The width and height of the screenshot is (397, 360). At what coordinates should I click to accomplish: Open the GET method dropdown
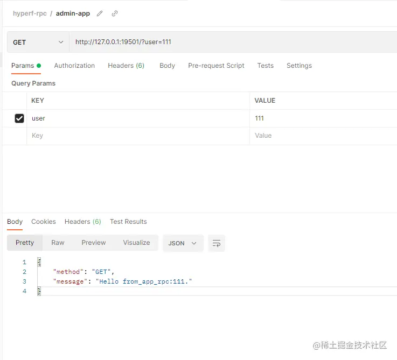point(38,43)
